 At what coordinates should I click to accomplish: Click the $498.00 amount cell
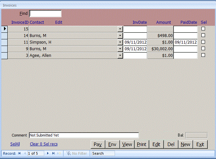161,36
